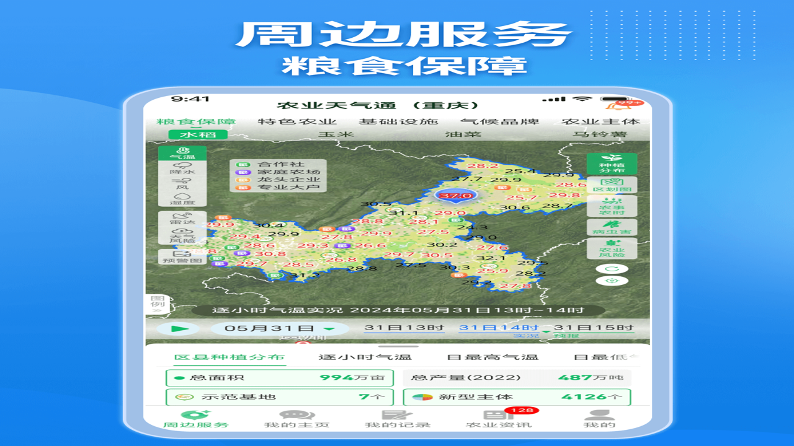Open the 05月31日 date dropdown

coord(280,328)
